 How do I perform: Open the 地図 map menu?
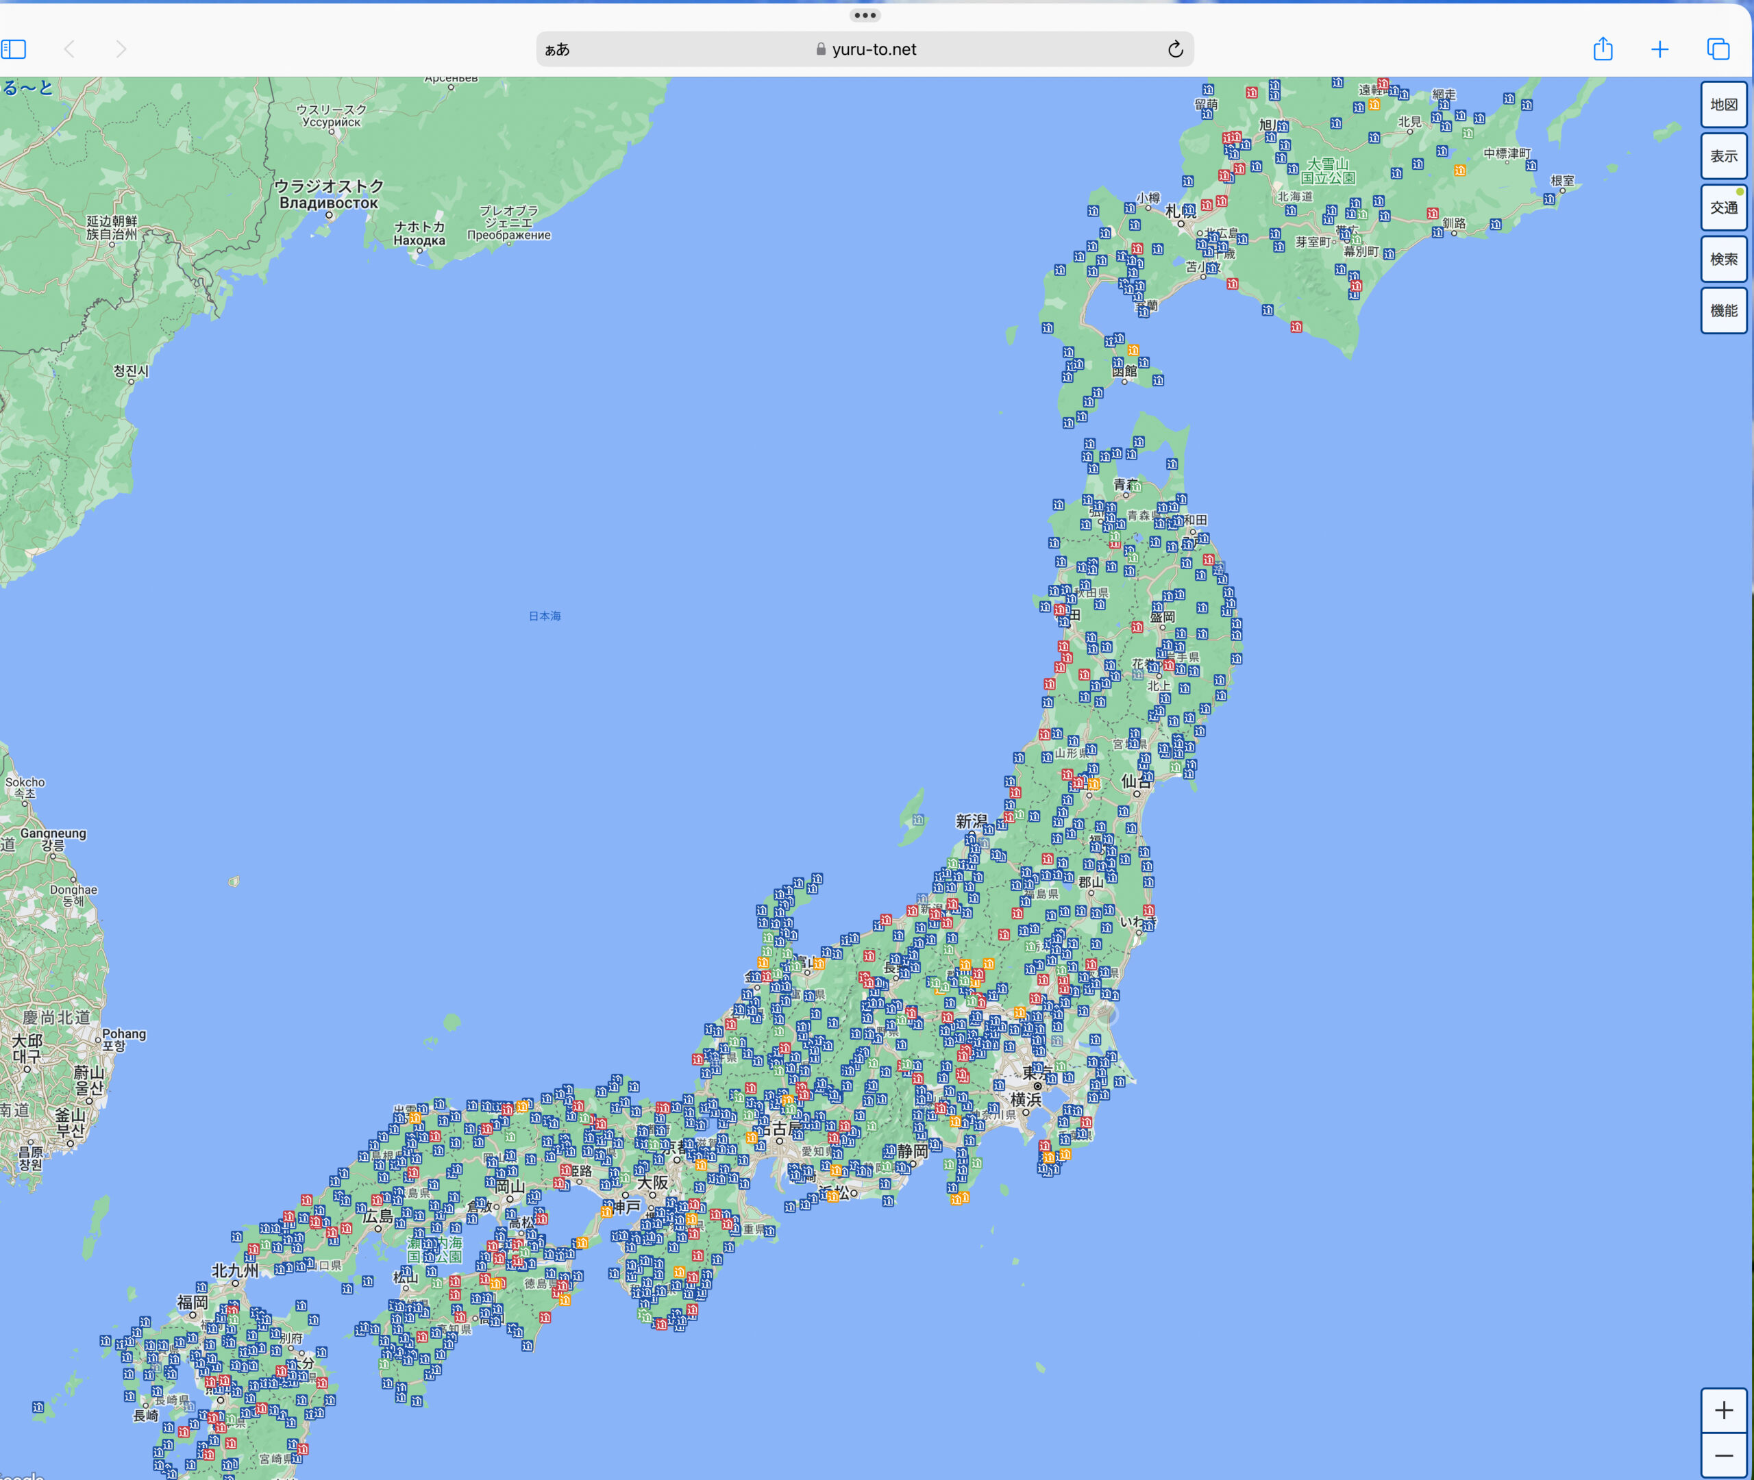click(1724, 105)
